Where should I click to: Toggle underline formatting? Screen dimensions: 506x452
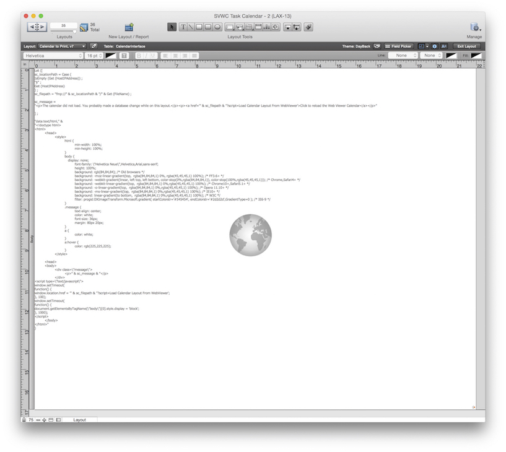pos(152,56)
